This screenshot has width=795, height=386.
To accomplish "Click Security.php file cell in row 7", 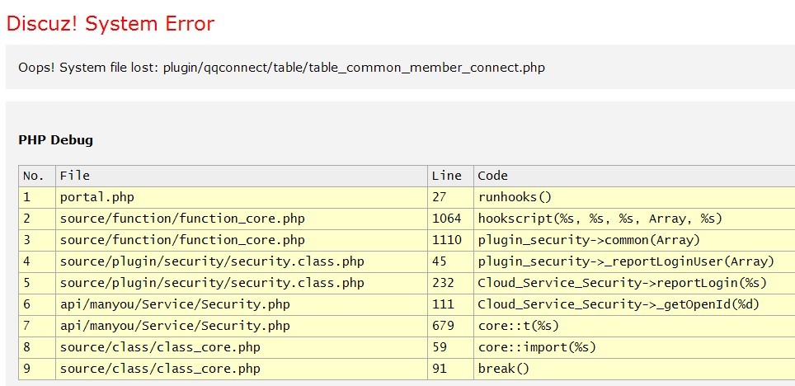I will tap(242, 326).
